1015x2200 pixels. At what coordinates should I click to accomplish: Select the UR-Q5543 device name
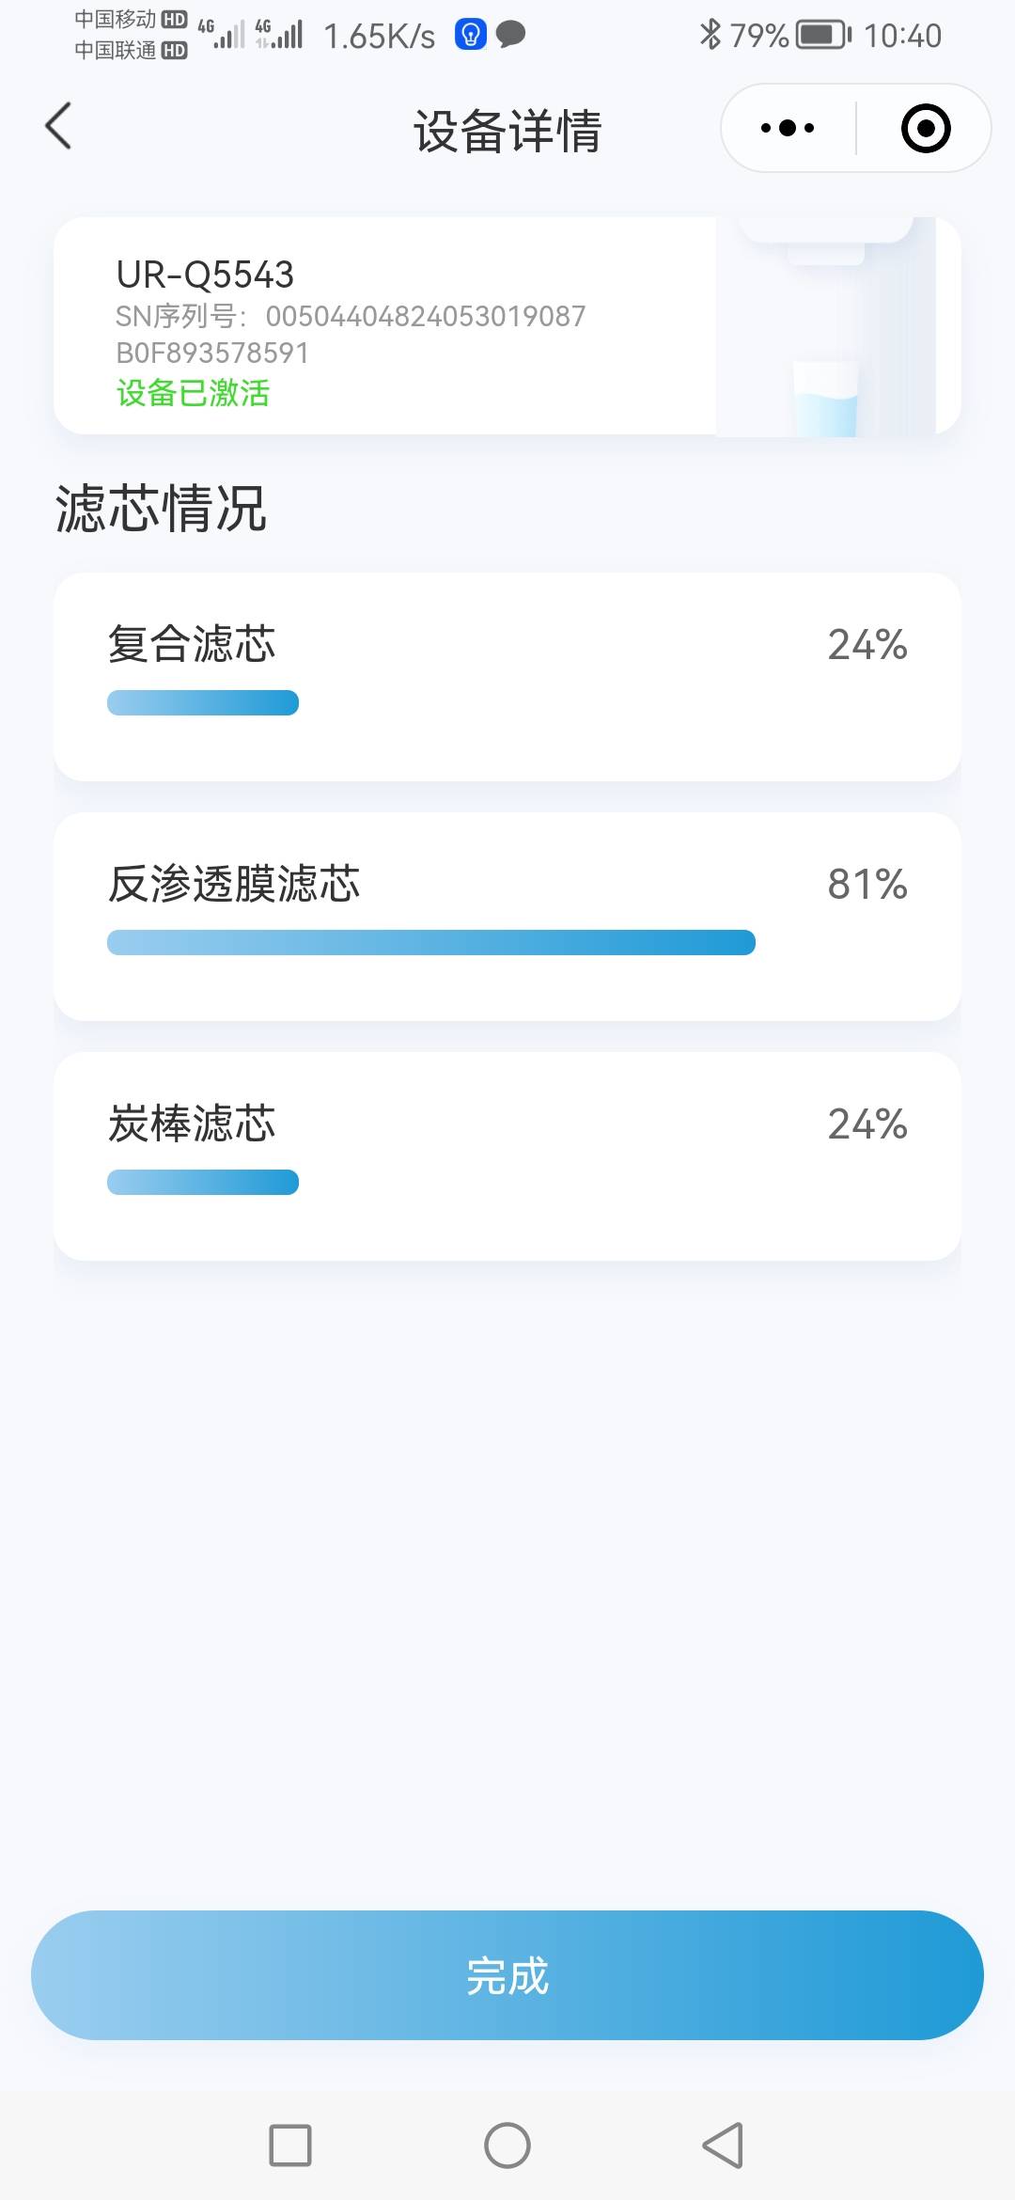[x=205, y=275]
